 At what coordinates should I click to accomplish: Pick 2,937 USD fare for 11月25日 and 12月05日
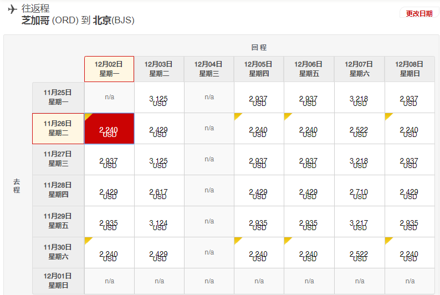click(259, 98)
